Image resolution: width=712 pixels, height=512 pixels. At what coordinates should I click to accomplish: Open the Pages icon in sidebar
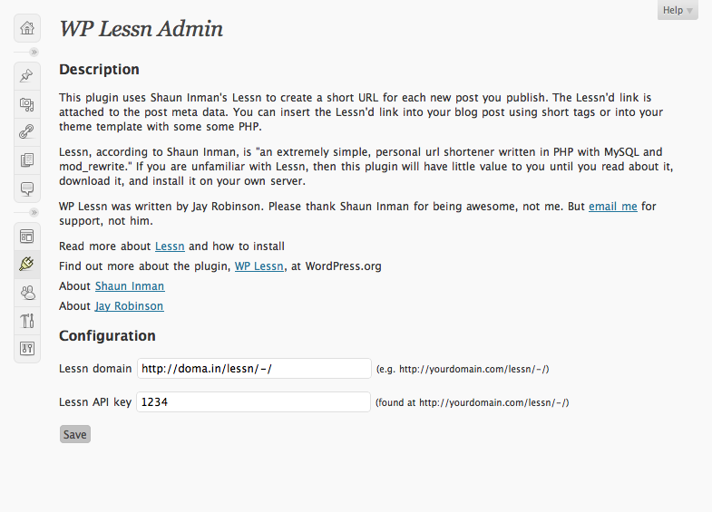(x=27, y=160)
